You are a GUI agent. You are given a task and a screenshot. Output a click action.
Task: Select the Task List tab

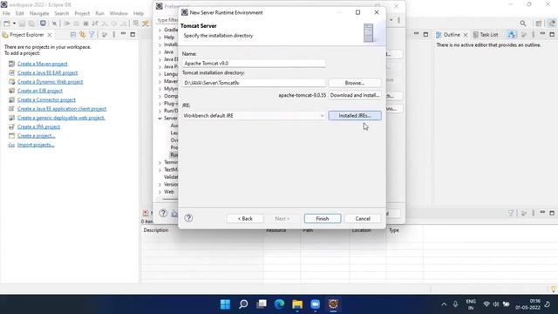click(x=486, y=35)
